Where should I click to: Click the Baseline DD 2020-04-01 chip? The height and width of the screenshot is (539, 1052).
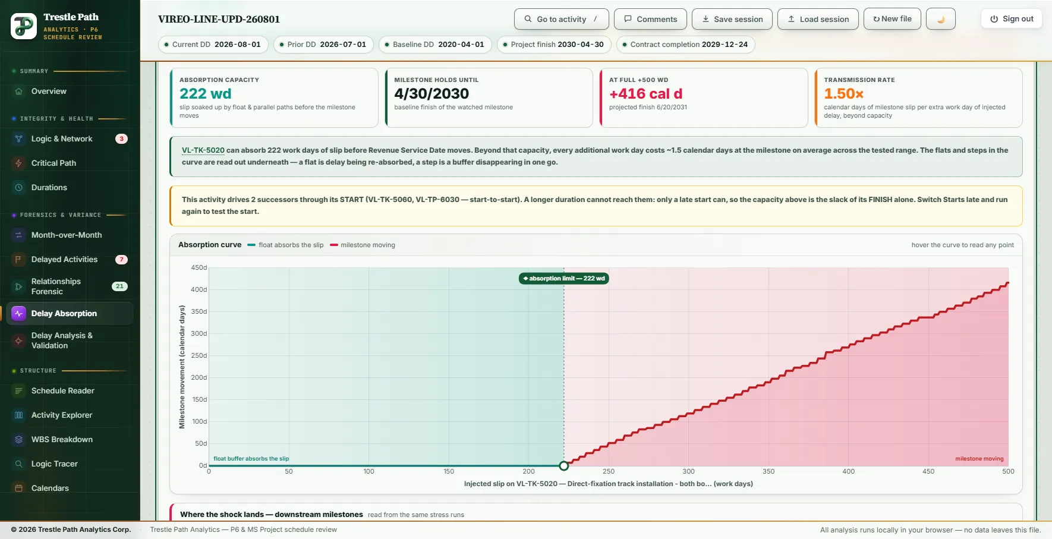click(x=436, y=45)
